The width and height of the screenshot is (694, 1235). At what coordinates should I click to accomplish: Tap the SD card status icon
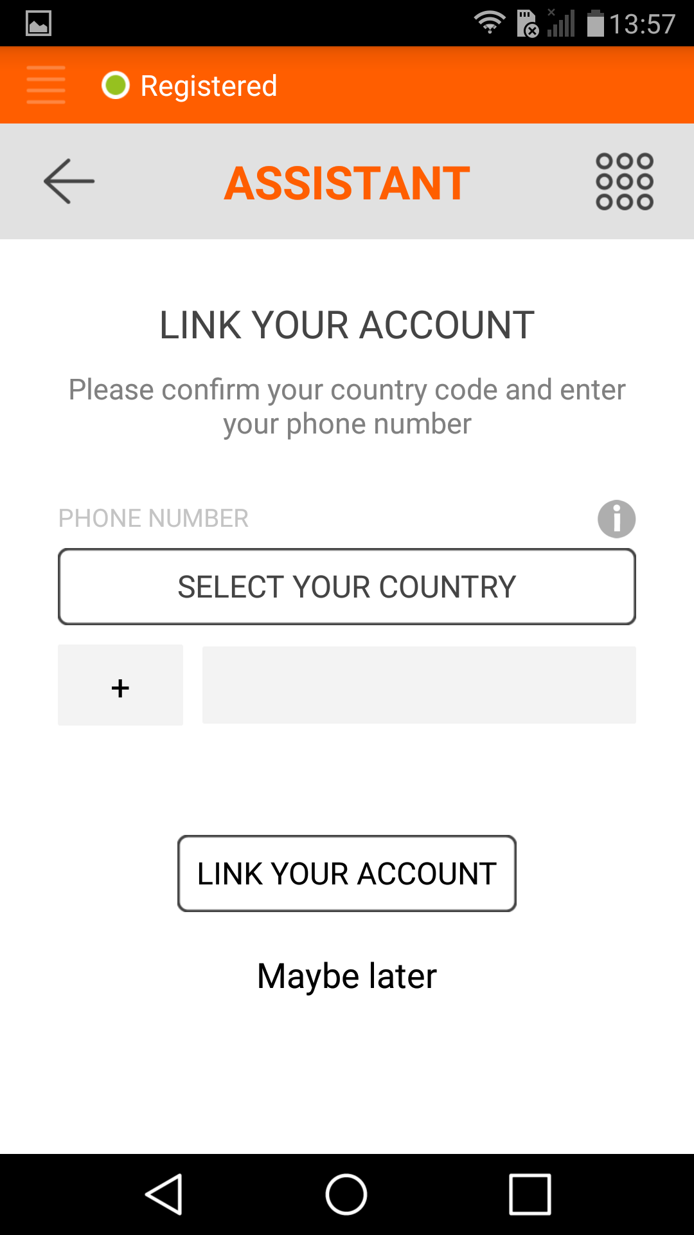[528, 24]
